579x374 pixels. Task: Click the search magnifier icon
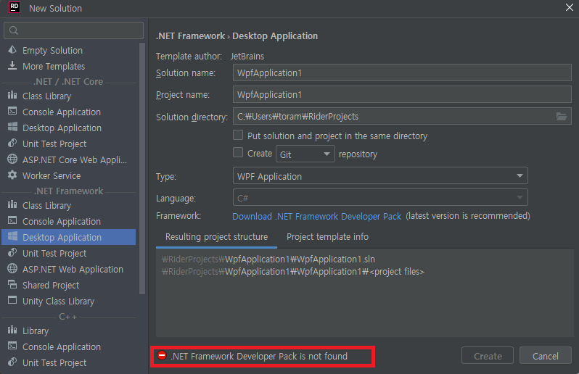tap(14, 30)
